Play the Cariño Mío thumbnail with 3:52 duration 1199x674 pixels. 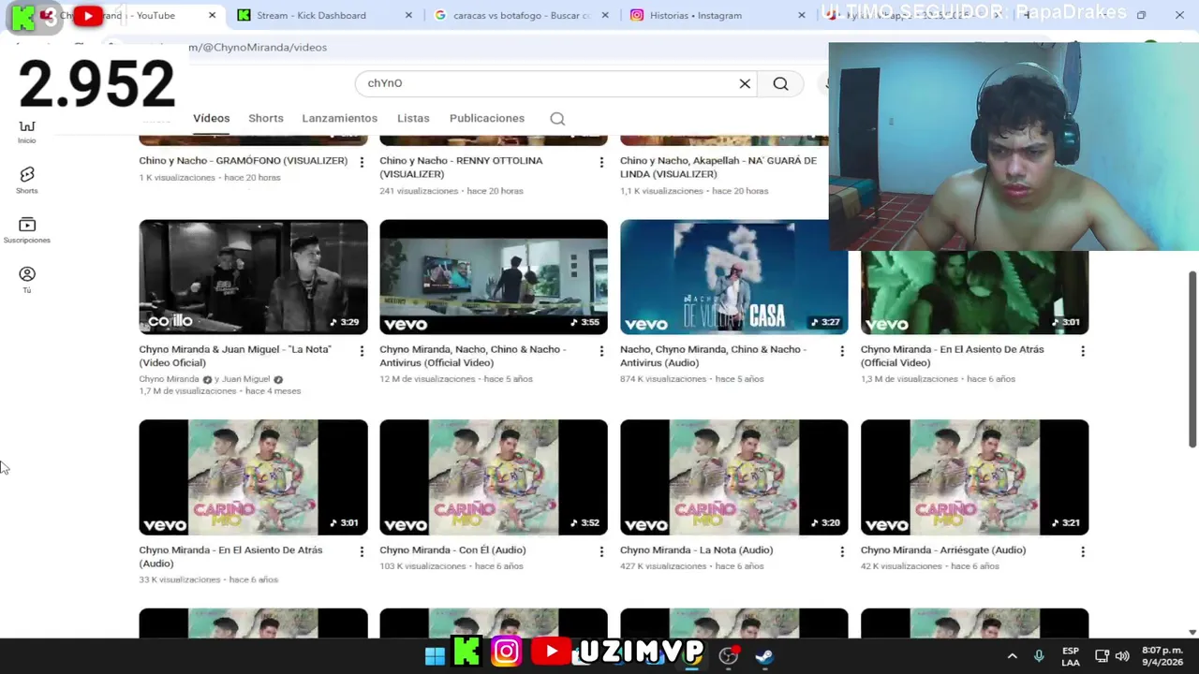click(494, 477)
